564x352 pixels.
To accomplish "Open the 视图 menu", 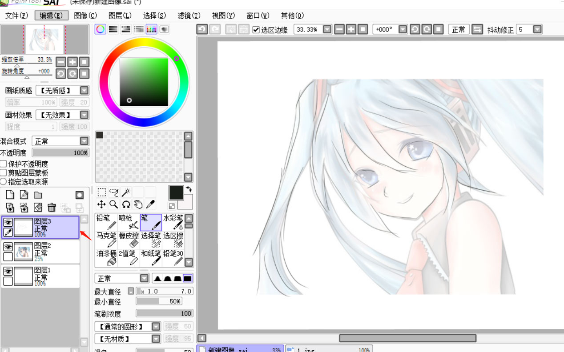I will coord(223,16).
